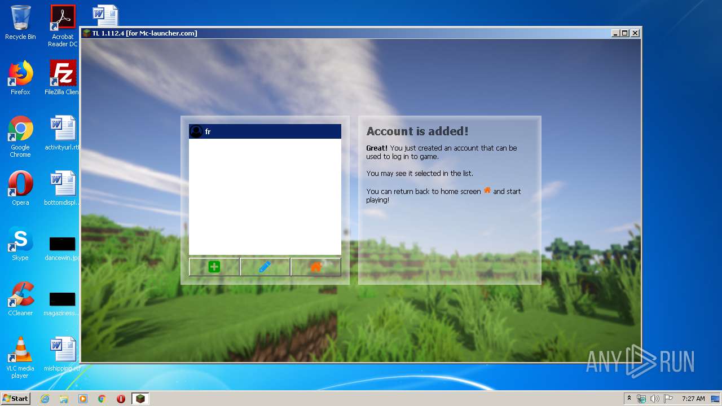
Task: Open the volume speaker tray icon
Action: 655,399
